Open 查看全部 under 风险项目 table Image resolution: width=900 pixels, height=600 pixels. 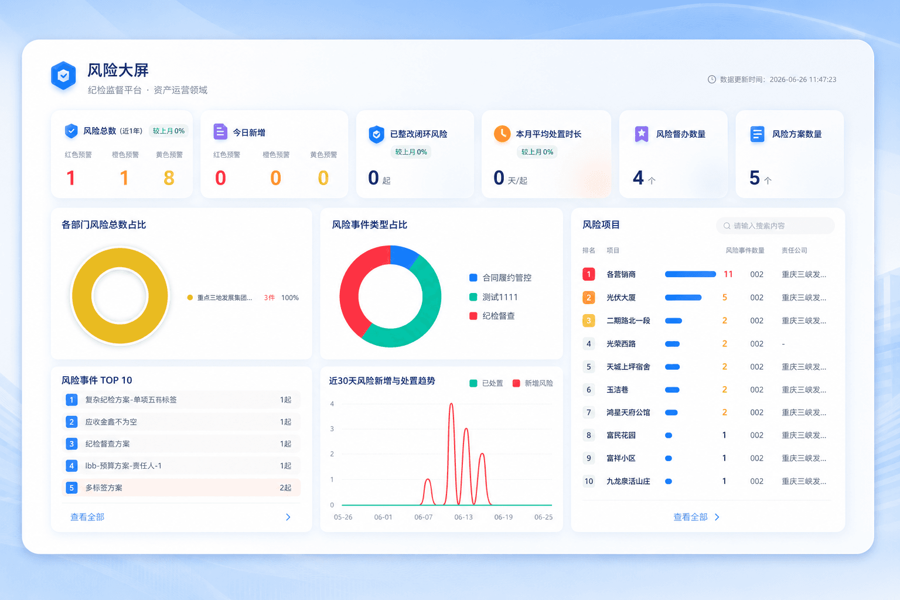697,517
